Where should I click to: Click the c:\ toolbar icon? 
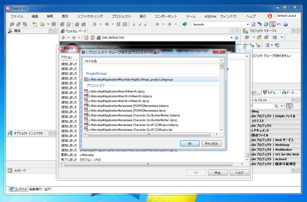tap(279, 24)
